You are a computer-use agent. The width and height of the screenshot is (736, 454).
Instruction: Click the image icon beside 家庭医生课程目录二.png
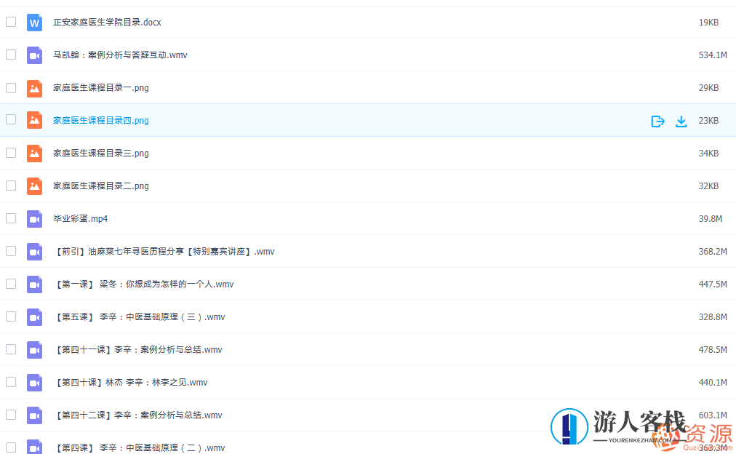[x=34, y=186]
